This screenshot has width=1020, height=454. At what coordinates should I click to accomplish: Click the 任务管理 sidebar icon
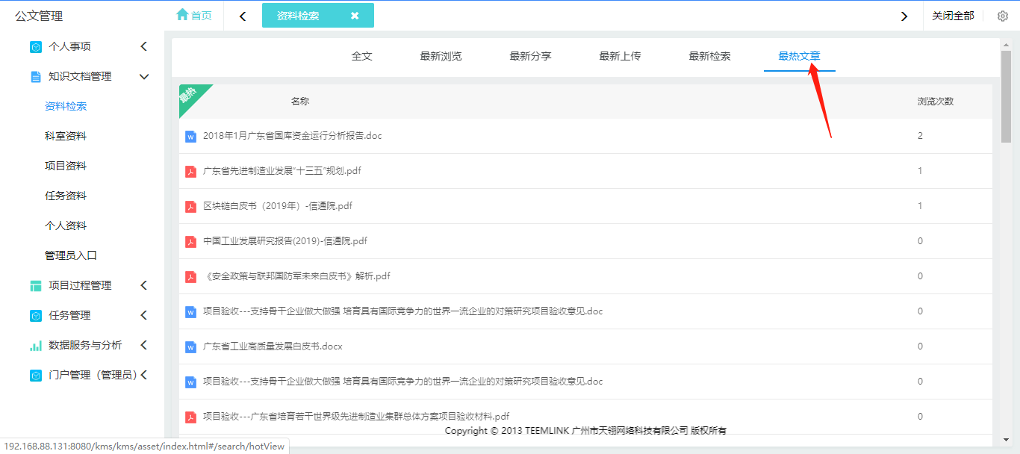click(x=34, y=314)
